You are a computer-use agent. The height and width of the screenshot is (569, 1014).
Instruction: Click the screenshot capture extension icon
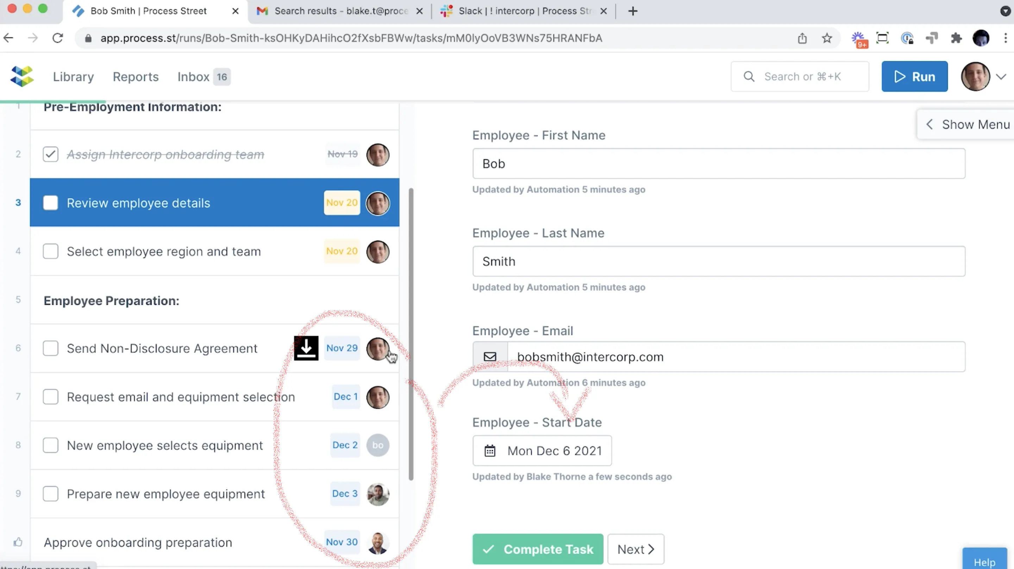coord(883,38)
